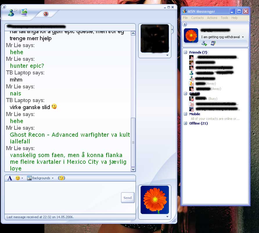This screenshot has width=259, height=233.
Task: Maximize the chat conversation window
Action: tap(169, 7)
